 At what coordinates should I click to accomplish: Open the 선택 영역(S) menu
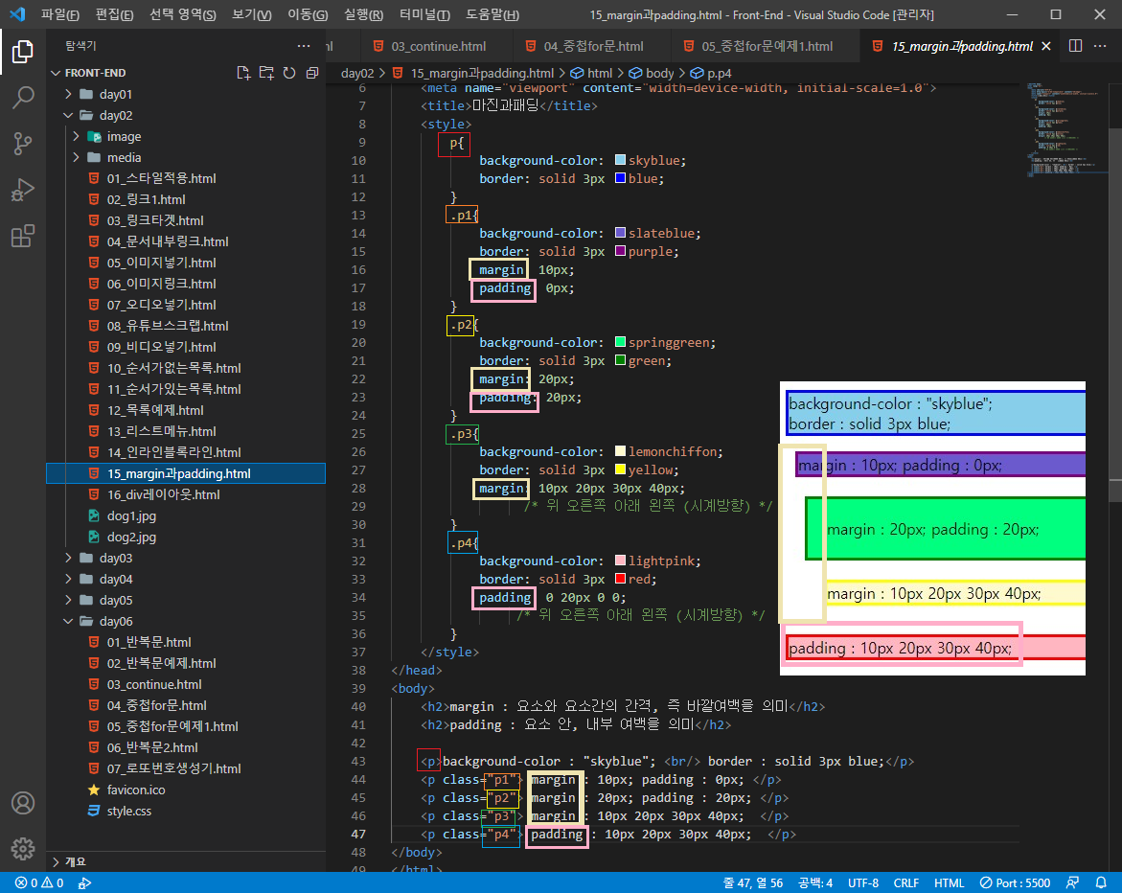click(183, 14)
